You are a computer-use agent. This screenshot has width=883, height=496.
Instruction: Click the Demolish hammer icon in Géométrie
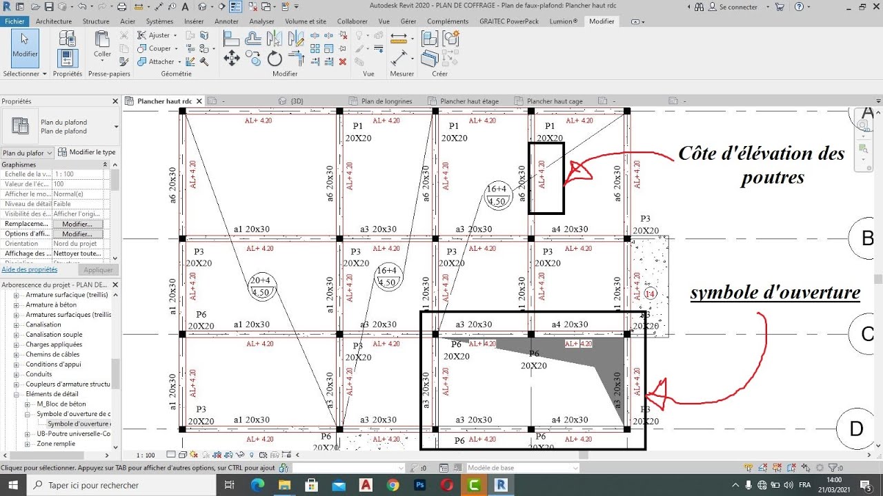204,61
